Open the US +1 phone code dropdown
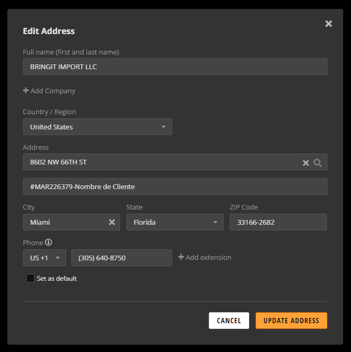This screenshot has width=351, height=352. (45, 258)
